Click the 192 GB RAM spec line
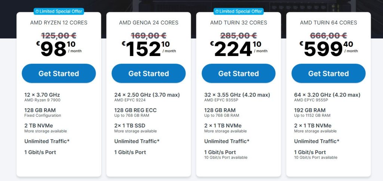 click(310, 110)
